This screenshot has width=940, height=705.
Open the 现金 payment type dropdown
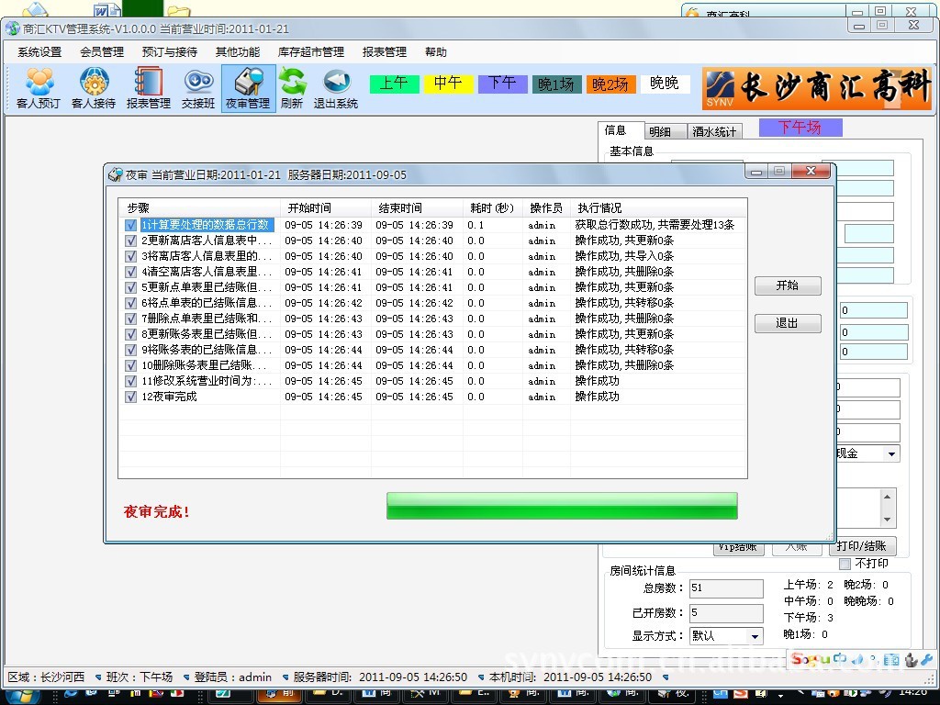tap(890, 453)
